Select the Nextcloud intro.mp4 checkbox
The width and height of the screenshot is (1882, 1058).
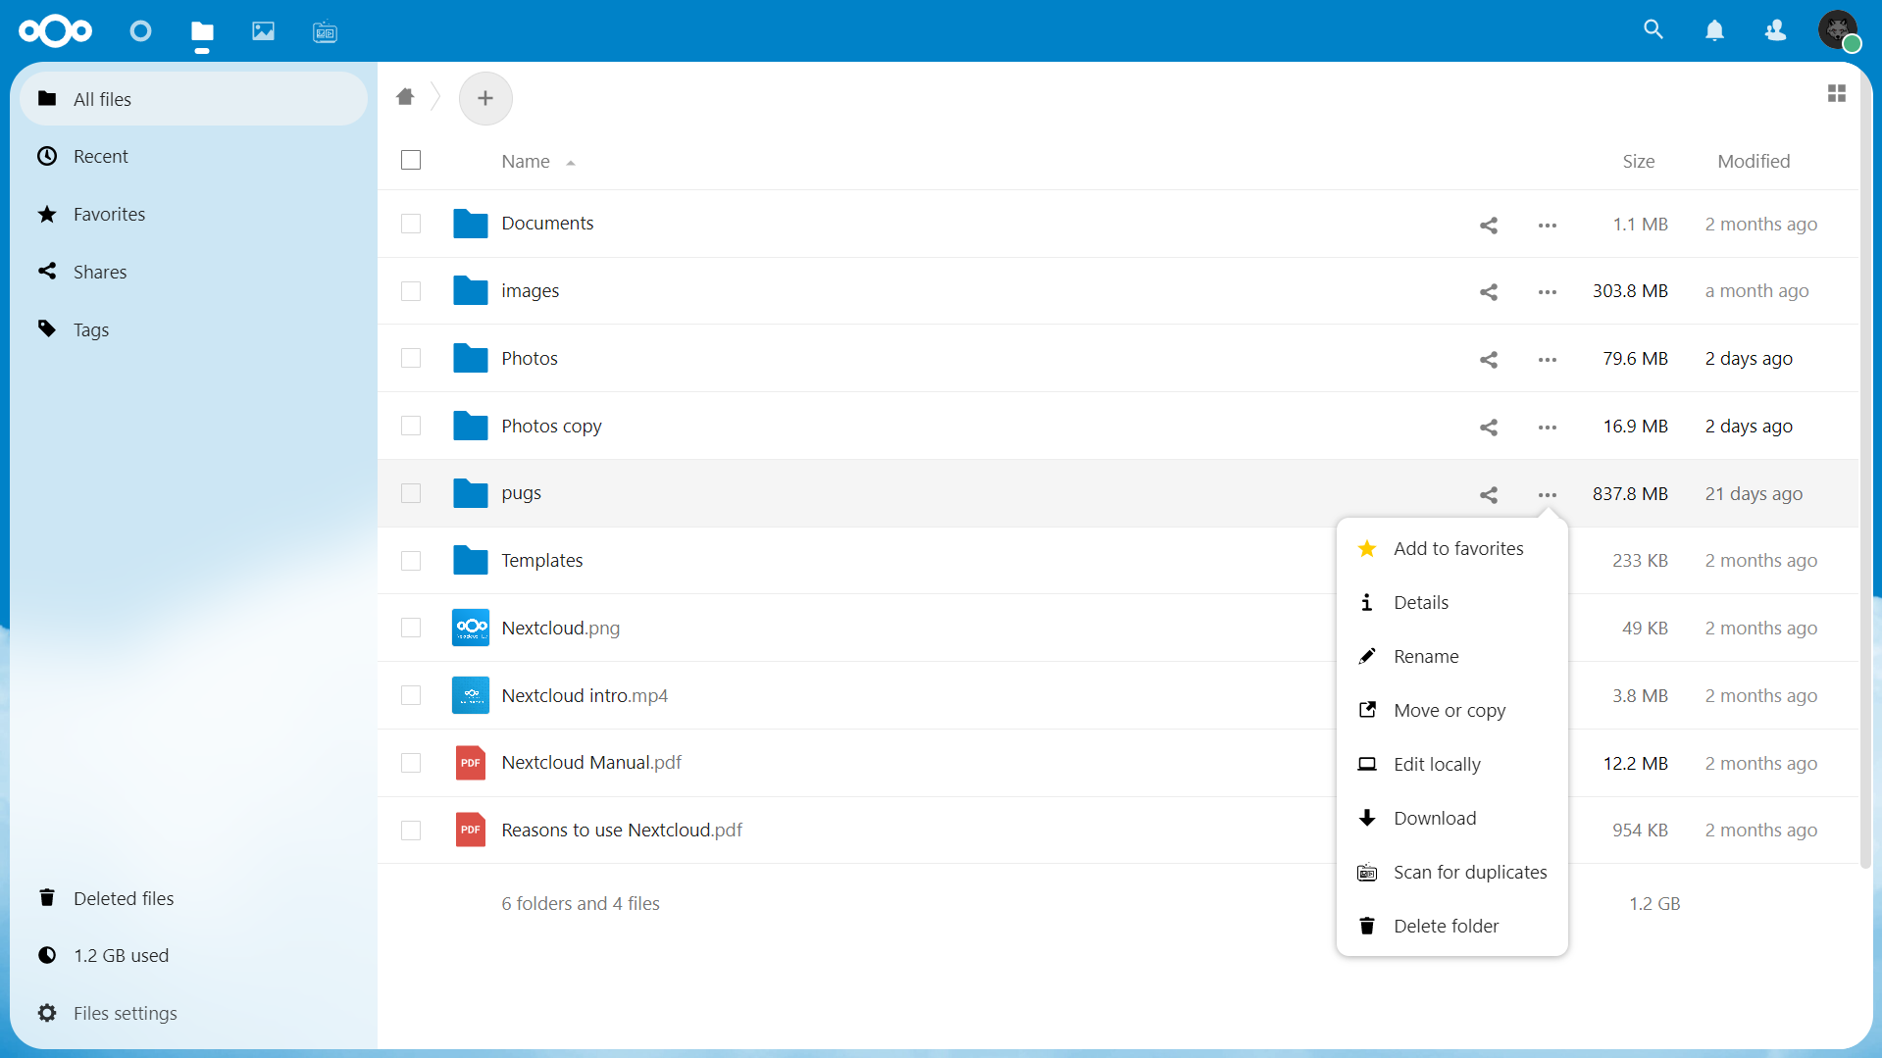(x=411, y=695)
